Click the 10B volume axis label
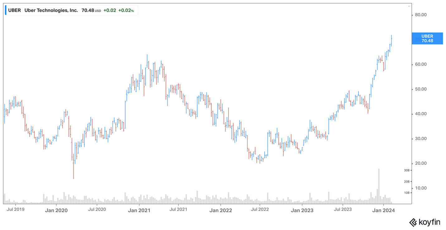The image size is (446, 230). [x=407, y=193]
